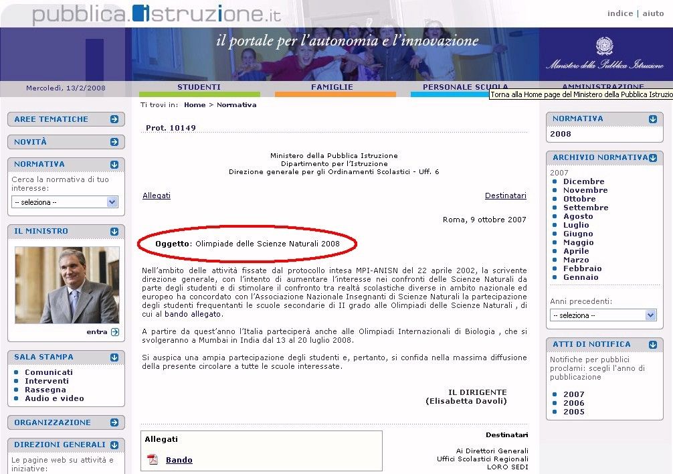Collapse the Direzioni Generali panel arrow
This screenshot has height=474, width=673.
114,445
